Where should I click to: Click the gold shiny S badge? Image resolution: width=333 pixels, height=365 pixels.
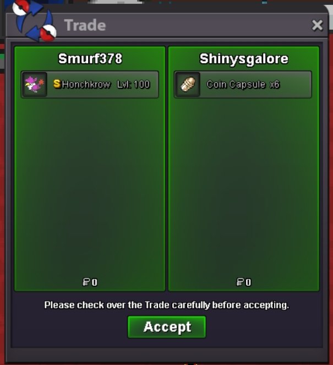point(57,84)
